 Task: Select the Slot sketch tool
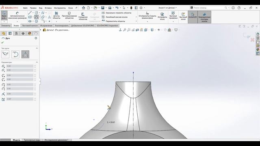(x=30, y=21)
